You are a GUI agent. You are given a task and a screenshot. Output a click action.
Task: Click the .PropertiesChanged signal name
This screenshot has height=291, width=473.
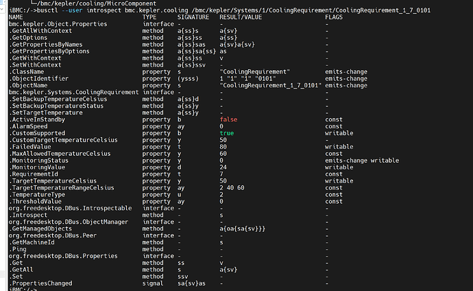(x=40, y=283)
